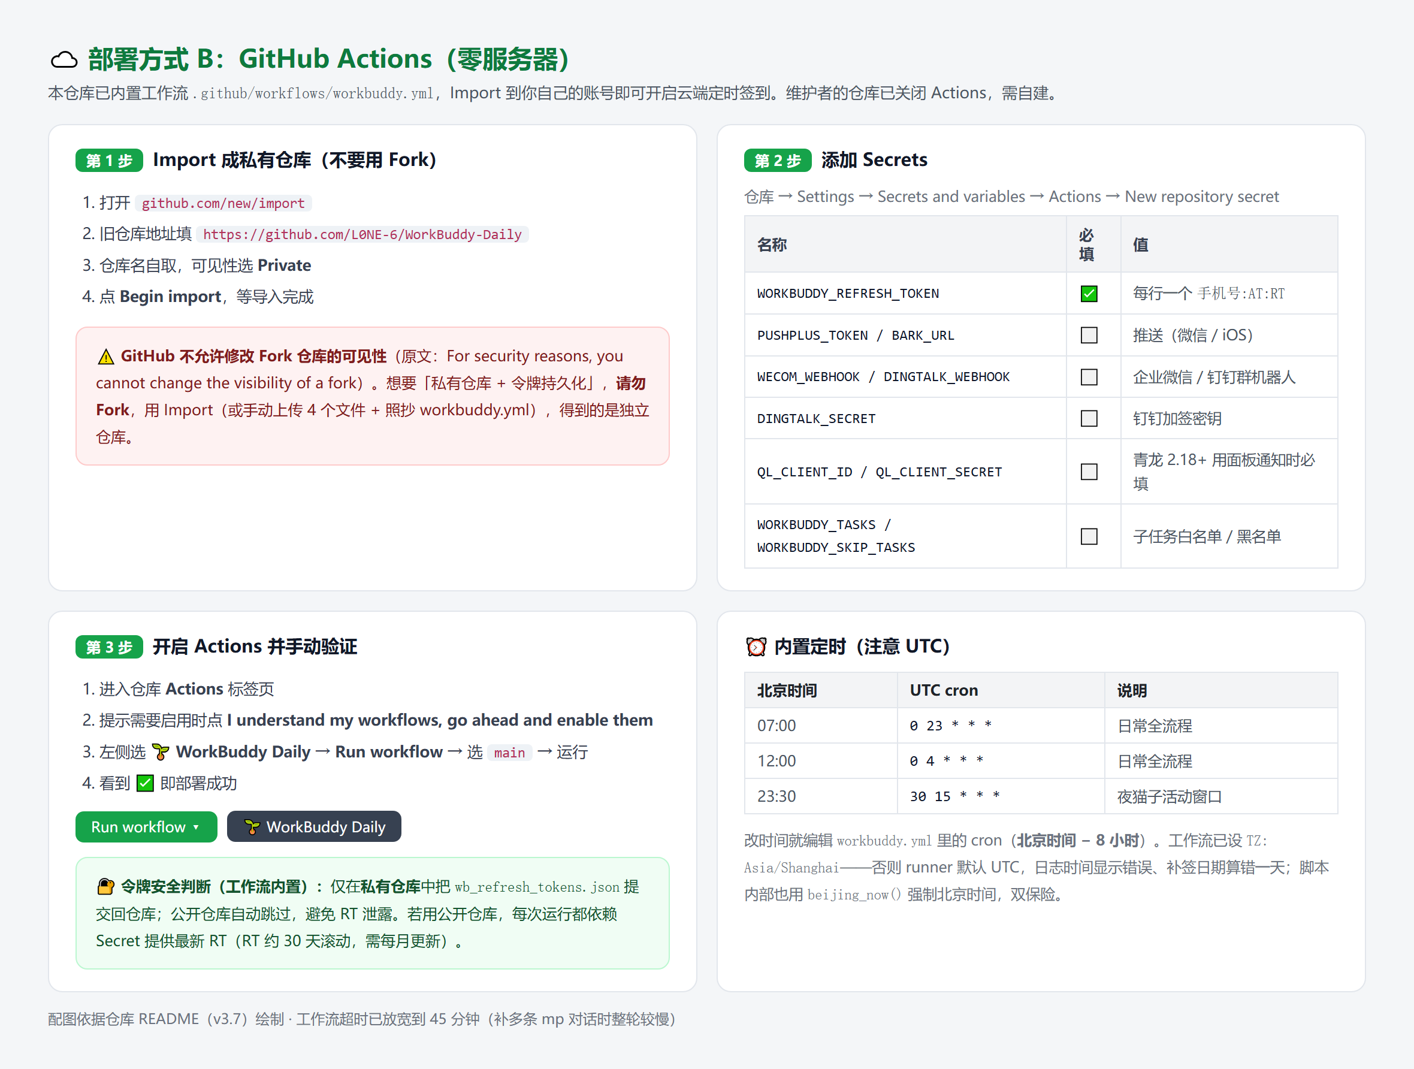Click the beijing_now() code text
This screenshot has height=1069, width=1414.
(854, 895)
